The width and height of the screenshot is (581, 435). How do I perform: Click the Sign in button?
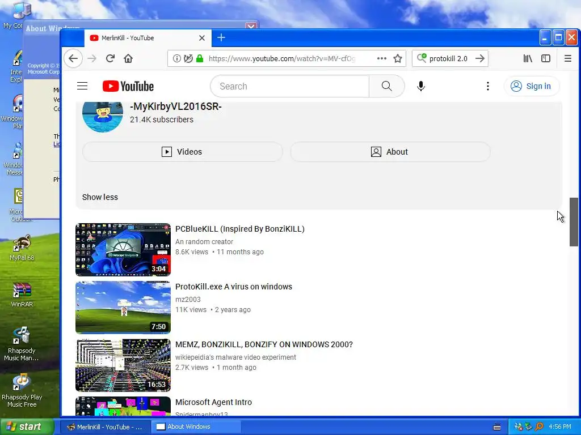(x=531, y=86)
